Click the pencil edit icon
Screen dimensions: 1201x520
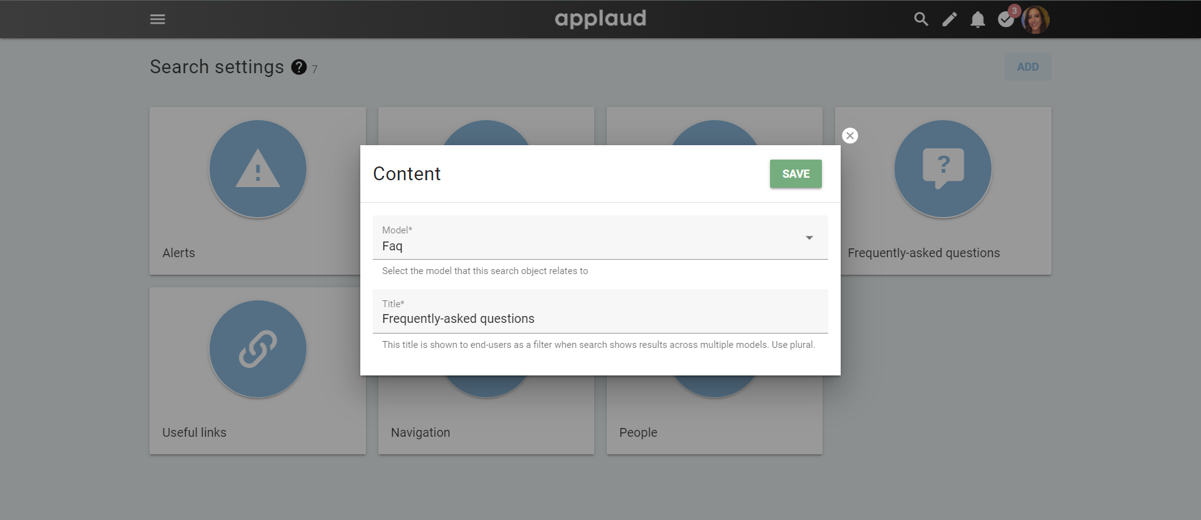[x=950, y=19]
